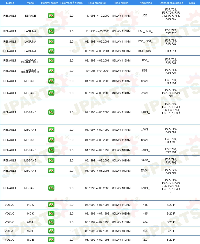Screen dimensions: 200x244
Task: Click fuel icon in VOLVO 460 L 81kW row
Action: [51, 222]
